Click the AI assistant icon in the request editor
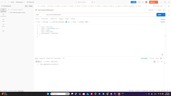 click(162, 55)
